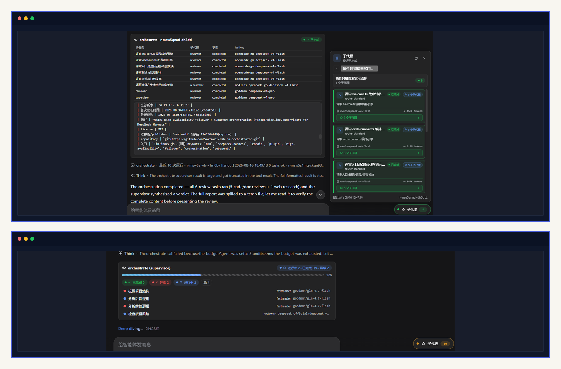Click red status dot of 分析前端逻辑
Image resolution: width=561 pixels, height=369 pixels.
(x=124, y=306)
